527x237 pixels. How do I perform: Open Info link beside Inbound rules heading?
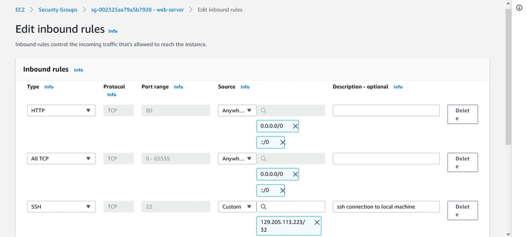click(x=78, y=70)
